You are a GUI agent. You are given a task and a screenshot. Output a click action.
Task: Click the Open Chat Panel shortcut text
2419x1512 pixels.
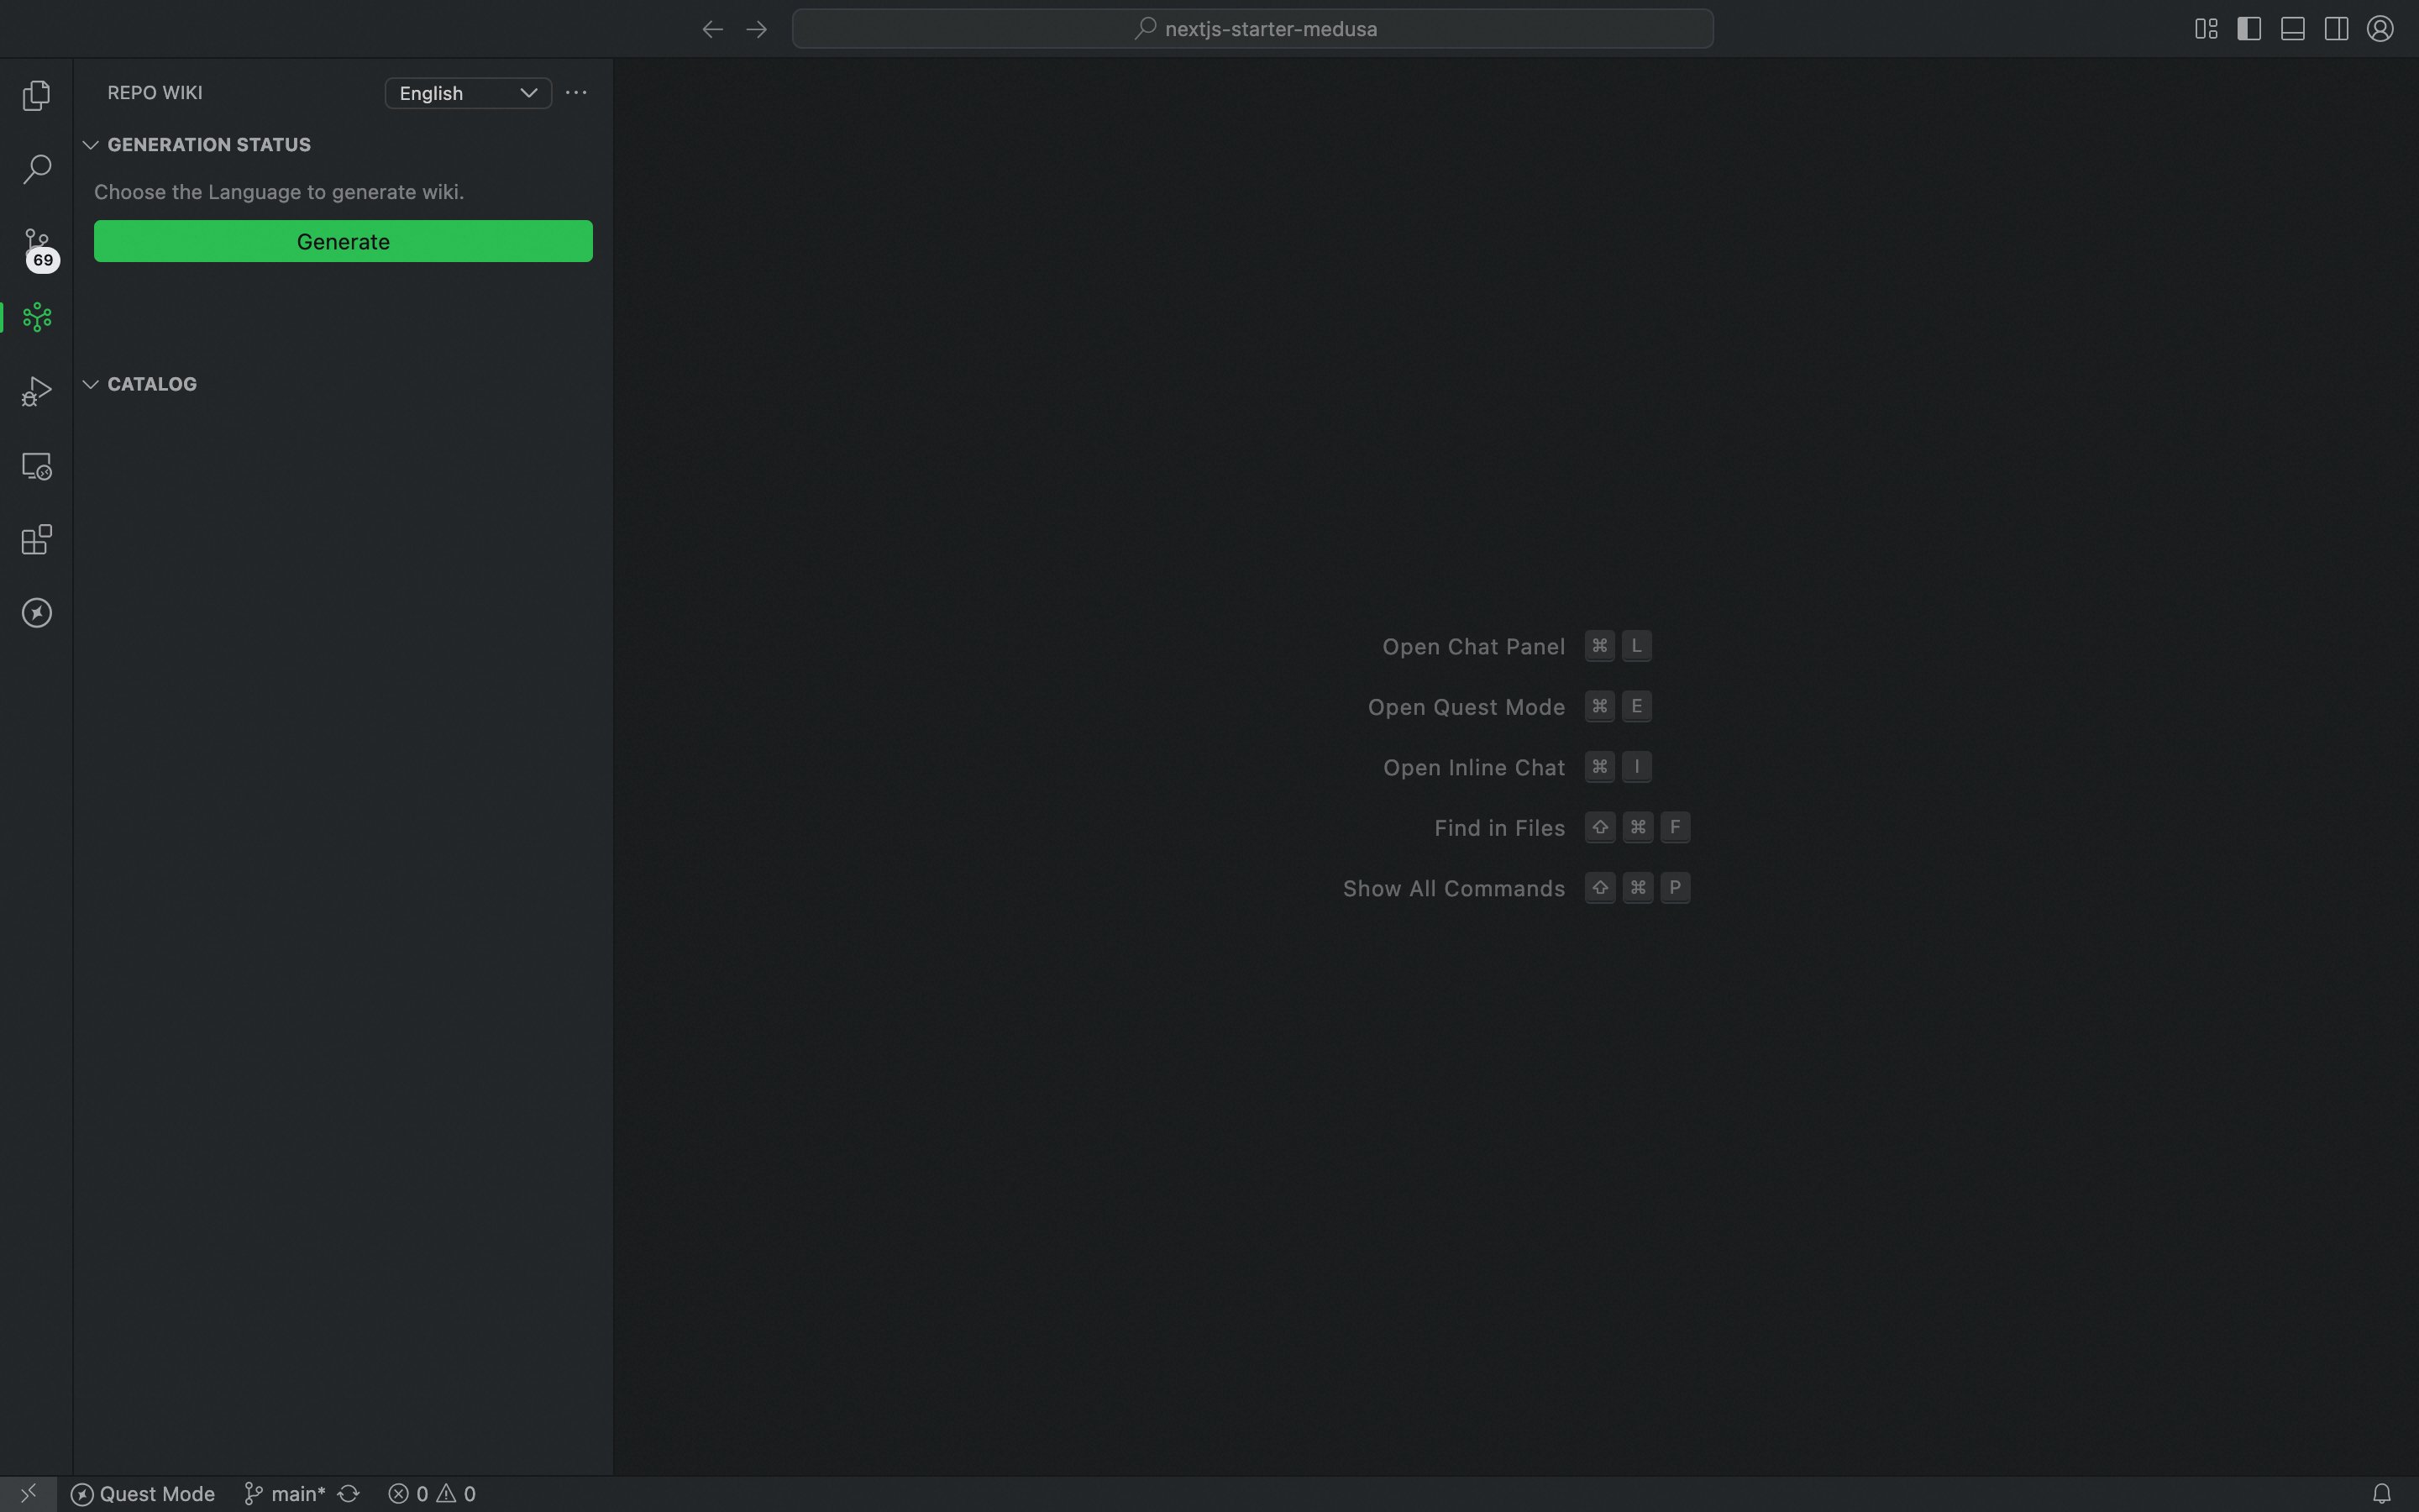click(1473, 647)
